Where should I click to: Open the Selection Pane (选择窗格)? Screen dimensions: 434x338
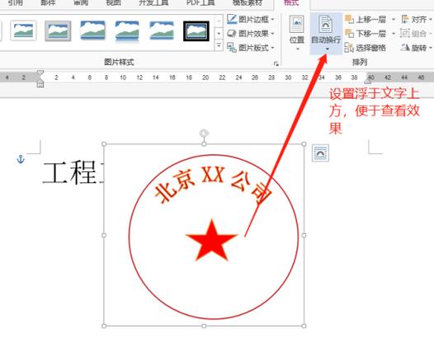click(x=366, y=48)
